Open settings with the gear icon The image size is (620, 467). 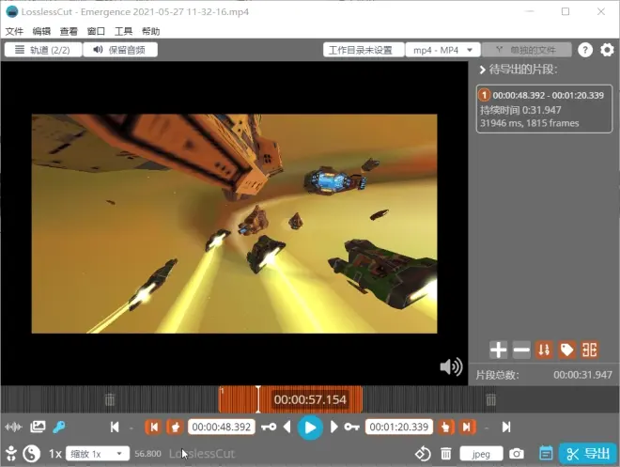tap(607, 50)
